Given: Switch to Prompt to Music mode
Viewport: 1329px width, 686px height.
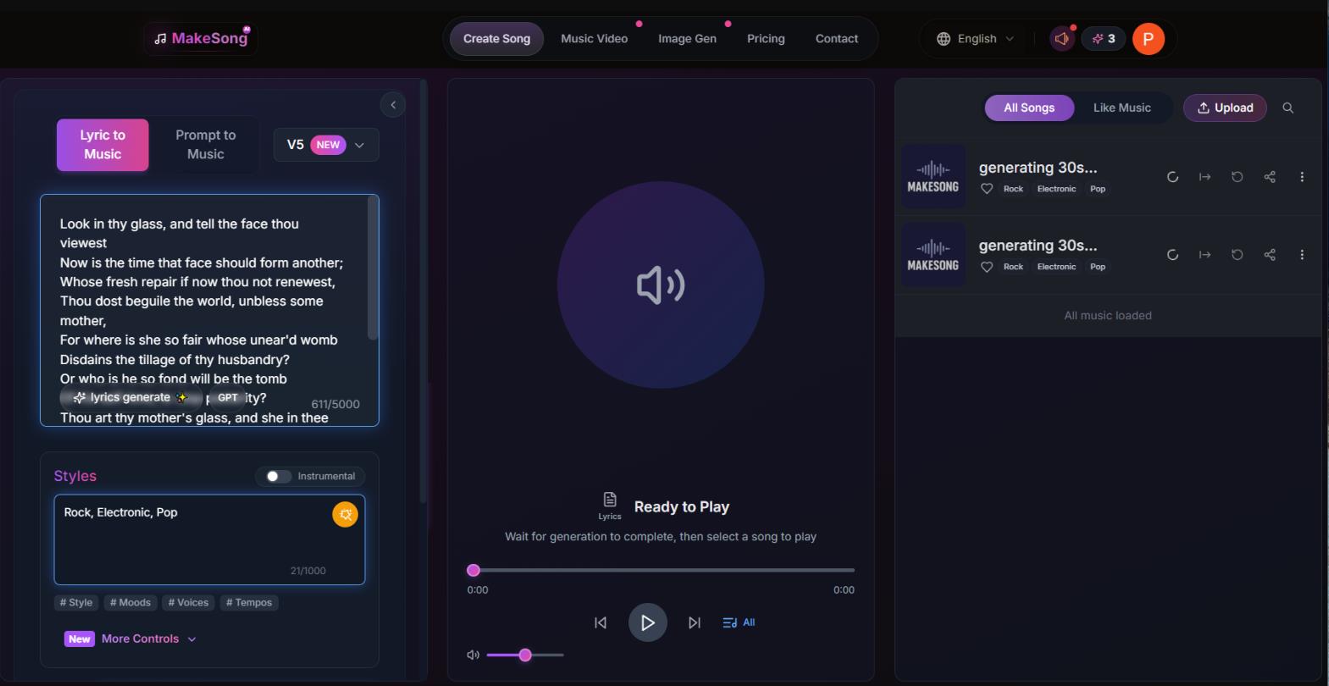Looking at the screenshot, I should click(206, 145).
